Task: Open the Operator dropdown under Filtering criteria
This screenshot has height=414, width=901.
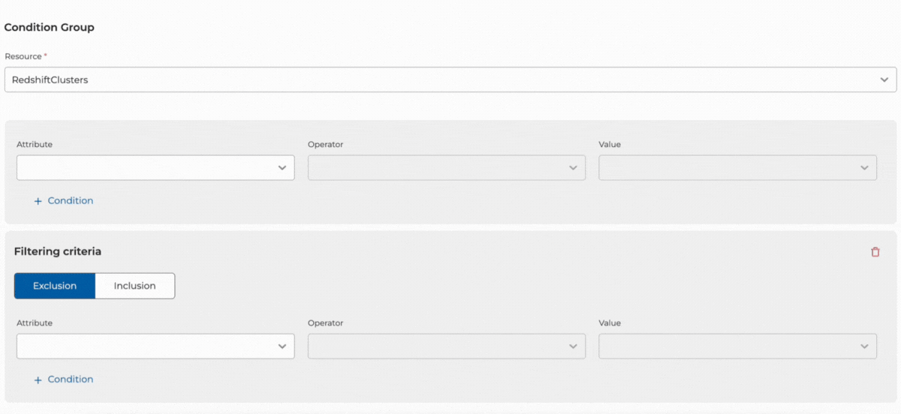Action: pos(447,346)
